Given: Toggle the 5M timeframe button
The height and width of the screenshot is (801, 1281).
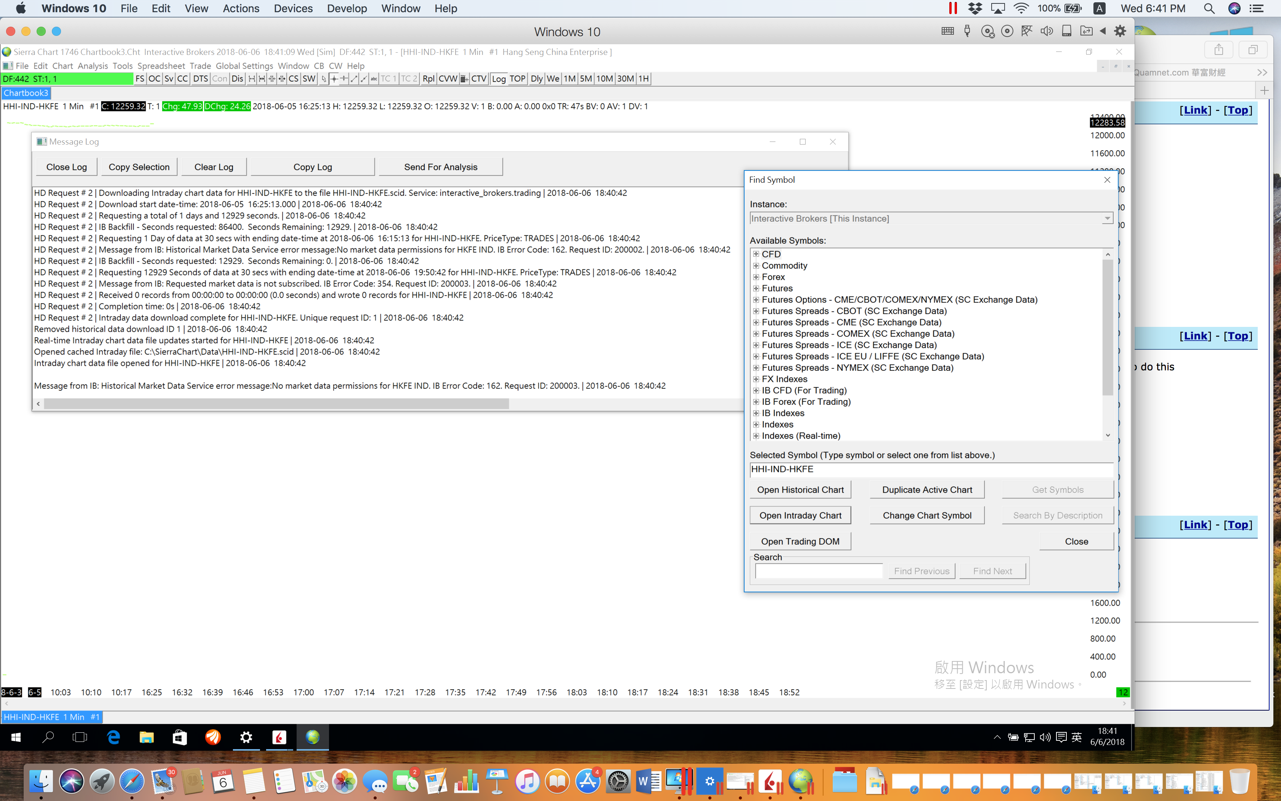Looking at the screenshot, I should coord(586,79).
